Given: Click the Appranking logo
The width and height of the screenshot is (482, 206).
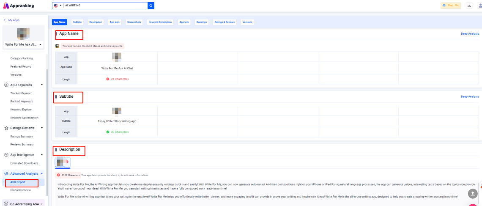Looking at the screenshot, I should point(19,5).
